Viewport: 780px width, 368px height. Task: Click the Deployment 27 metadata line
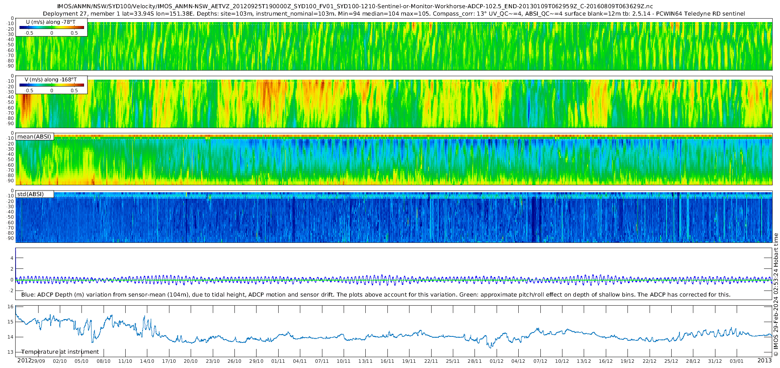pos(394,14)
